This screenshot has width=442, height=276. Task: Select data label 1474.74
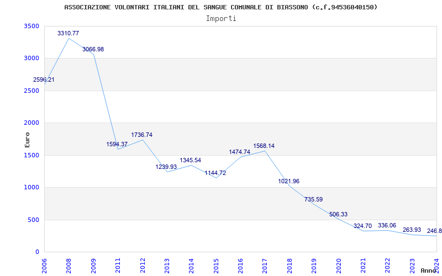click(x=240, y=152)
